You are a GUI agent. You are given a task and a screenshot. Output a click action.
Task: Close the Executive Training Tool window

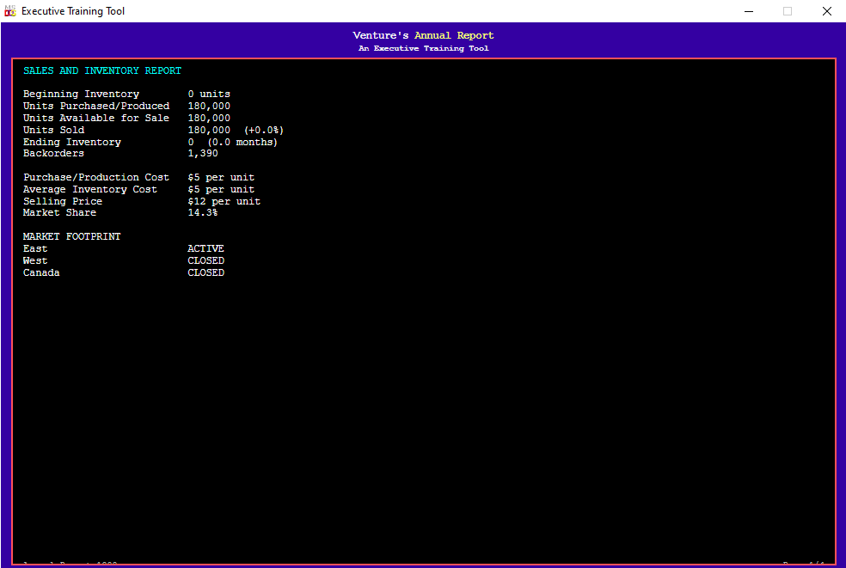(x=826, y=11)
